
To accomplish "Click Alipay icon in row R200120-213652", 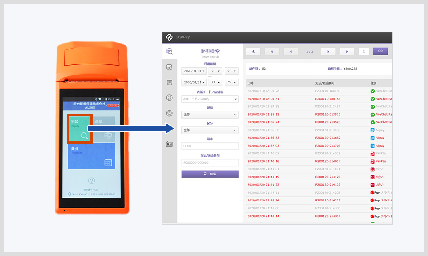I will coord(373,138).
